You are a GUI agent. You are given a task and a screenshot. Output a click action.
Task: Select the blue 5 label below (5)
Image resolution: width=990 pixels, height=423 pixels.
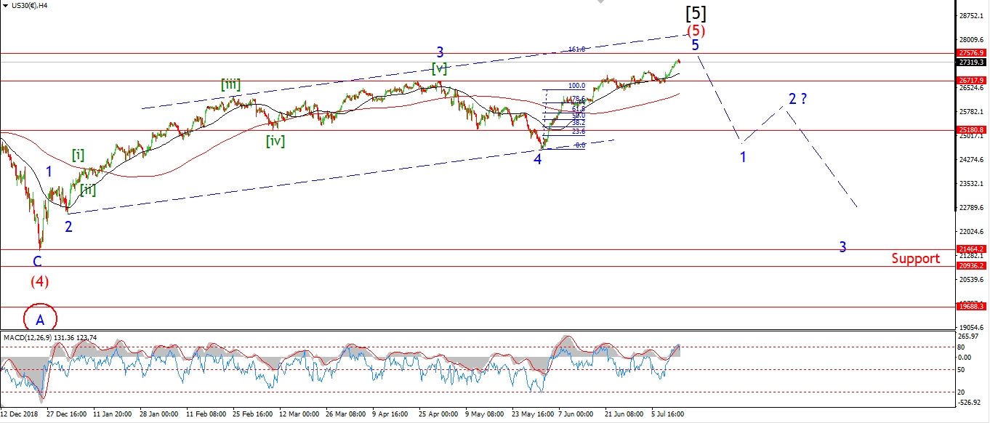695,45
